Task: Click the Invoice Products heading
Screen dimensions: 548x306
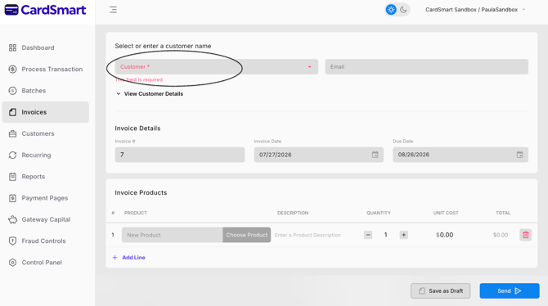Action: pyautogui.click(x=141, y=193)
